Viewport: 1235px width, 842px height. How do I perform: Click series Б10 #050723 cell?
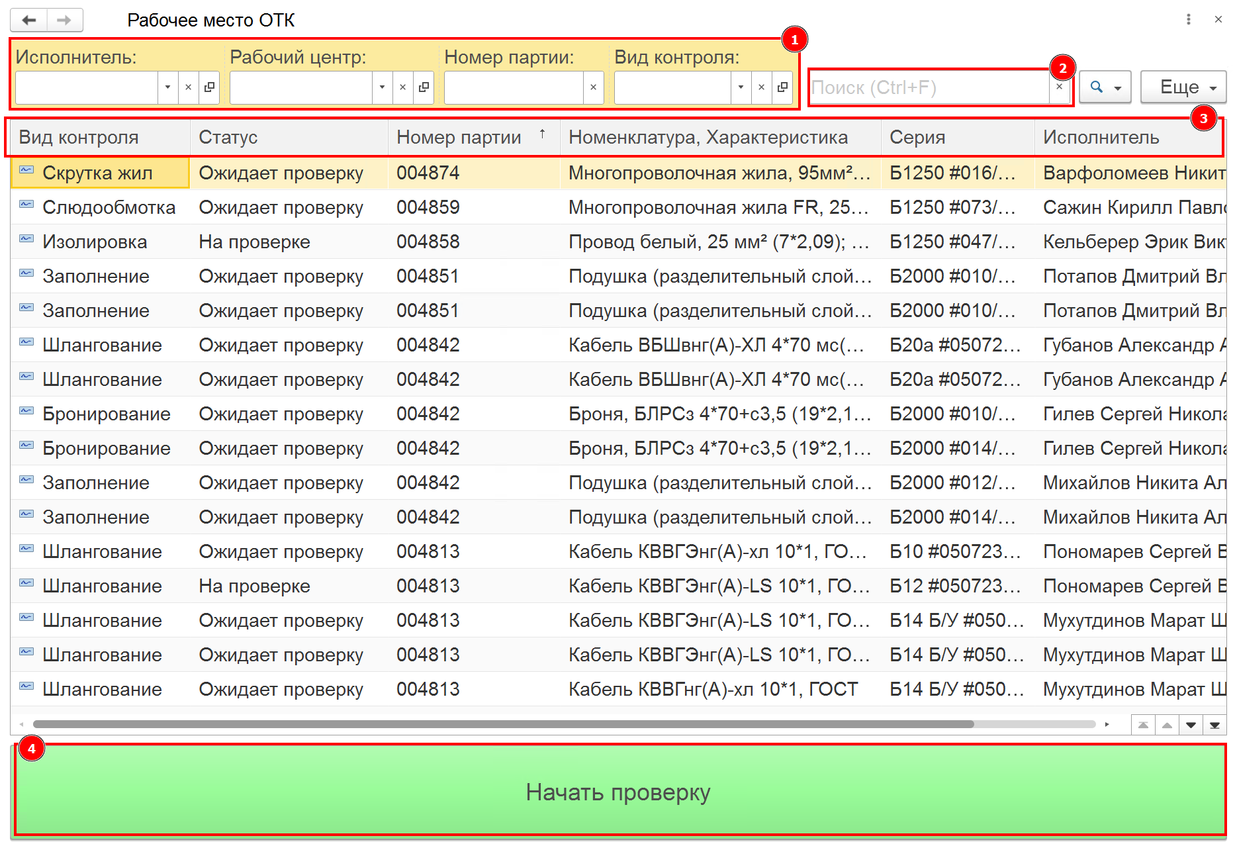[x=958, y=552]
